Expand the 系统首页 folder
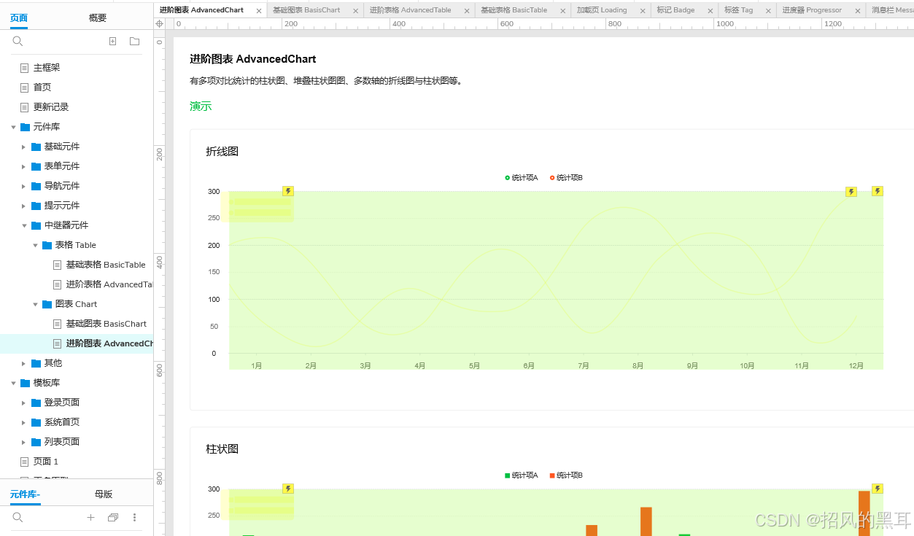 click(24, 422)
